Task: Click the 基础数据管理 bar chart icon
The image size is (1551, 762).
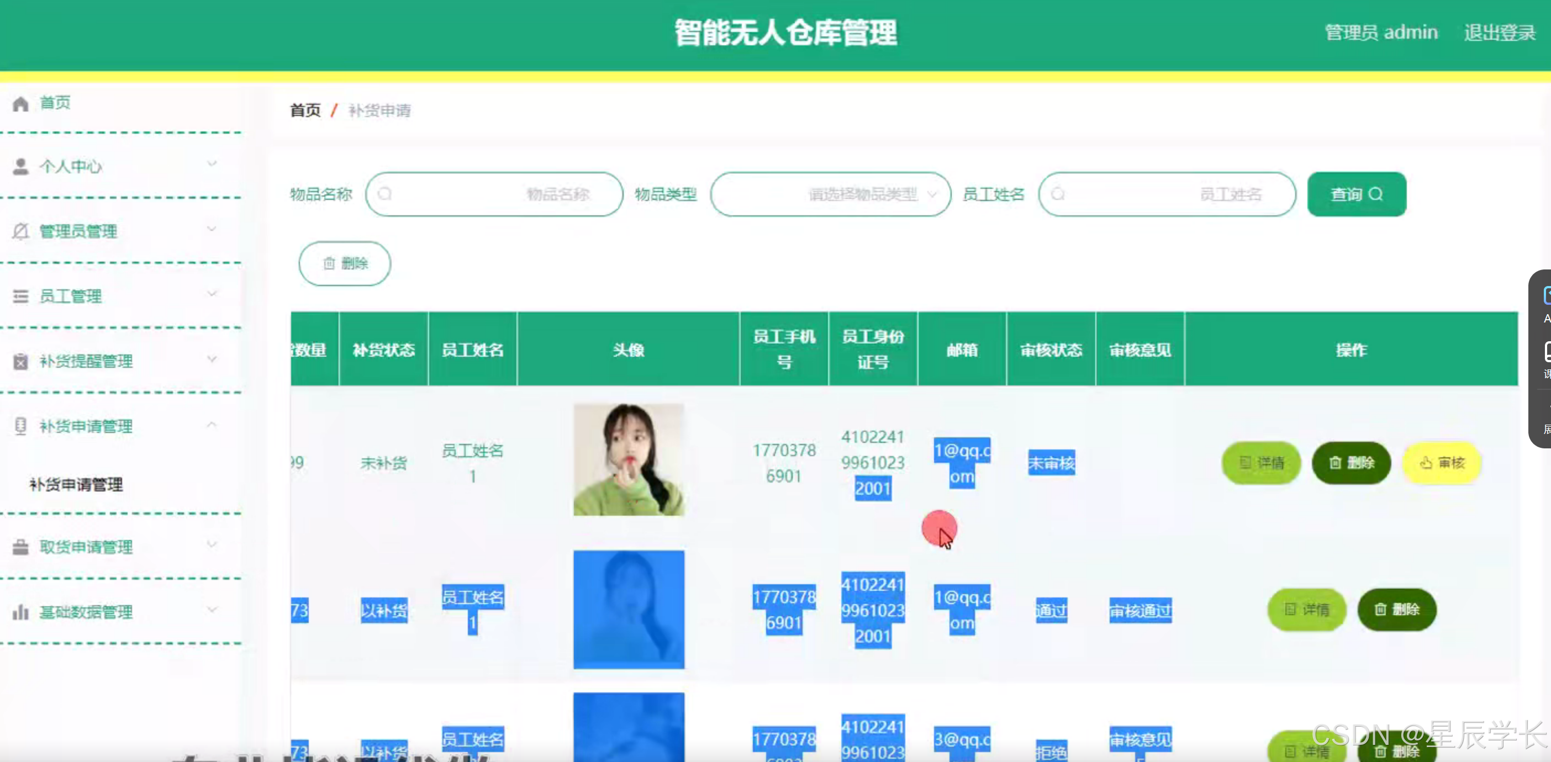Action: tap(20, 612)
